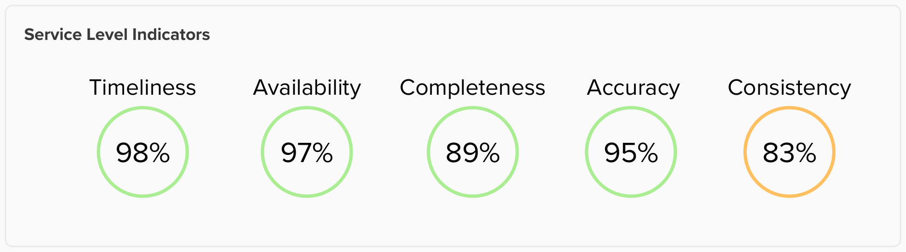Click the word "Level" in panel heading
Image resolution: width=906 pixels, height=252 pixels.
(x=106, y=35)
